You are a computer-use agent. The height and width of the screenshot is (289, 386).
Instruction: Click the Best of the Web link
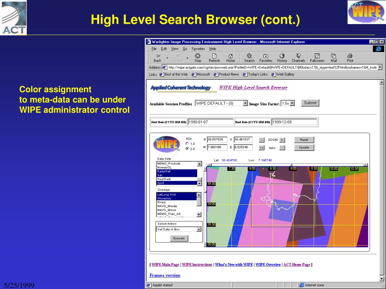tap(174, 74)
